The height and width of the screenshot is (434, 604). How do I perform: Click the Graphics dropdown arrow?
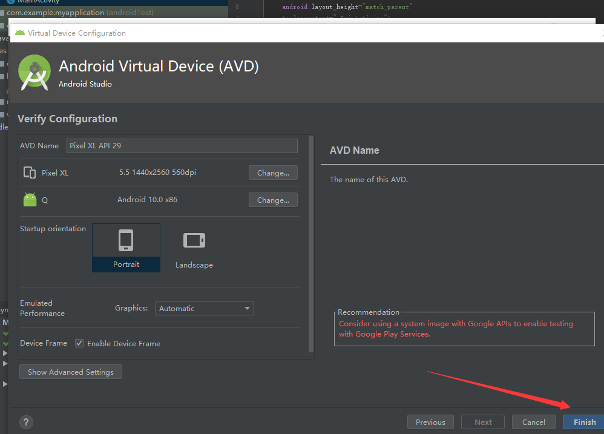[248, 308]
